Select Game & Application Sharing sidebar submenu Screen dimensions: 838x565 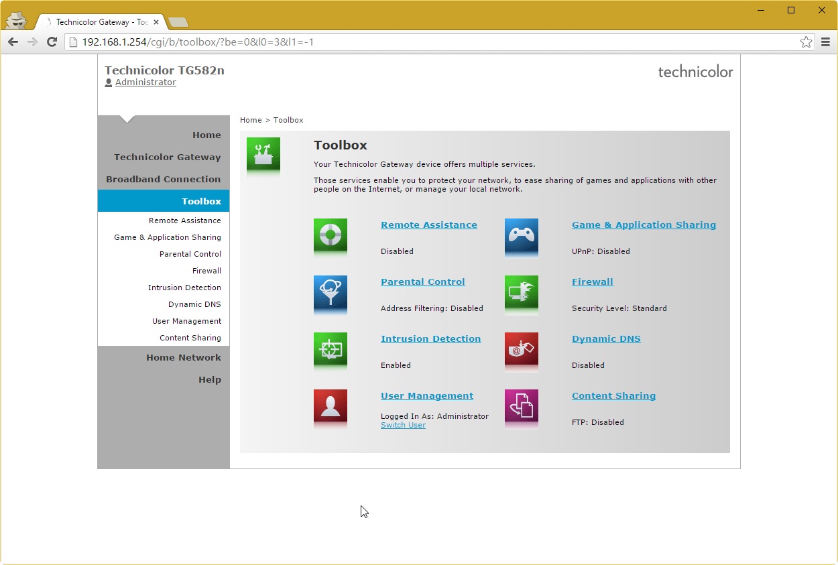(168, 237)
